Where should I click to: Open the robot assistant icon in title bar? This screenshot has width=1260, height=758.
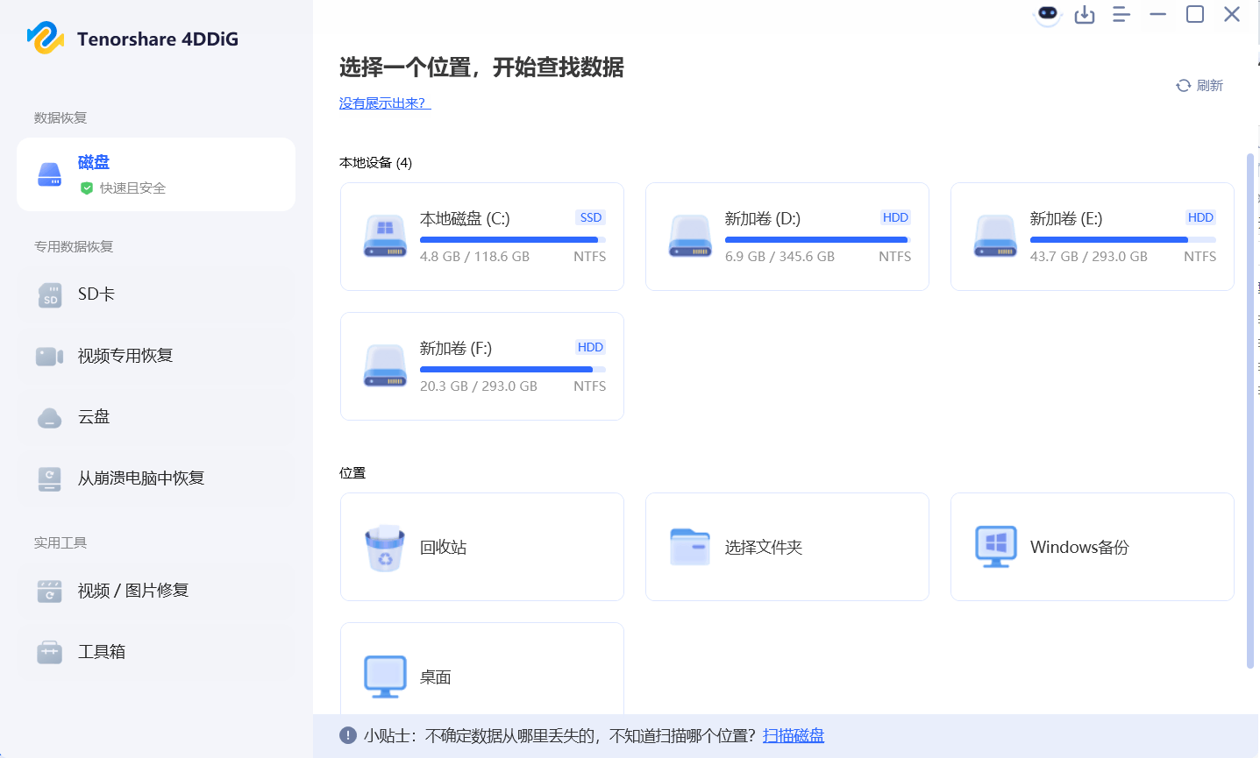click(x=1047, y=14)
